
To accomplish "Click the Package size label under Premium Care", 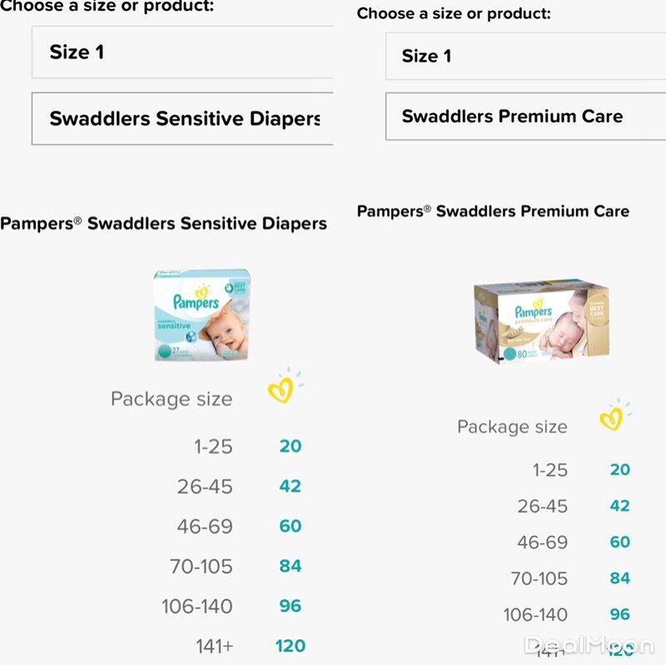I will pos(512,427).
